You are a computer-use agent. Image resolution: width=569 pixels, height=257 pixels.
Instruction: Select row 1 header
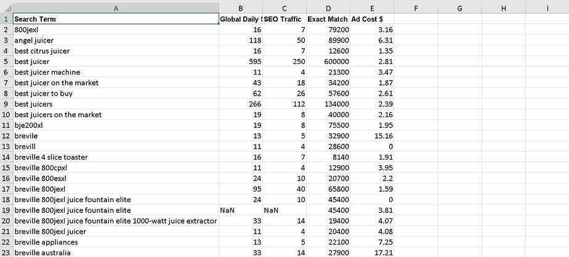click(x=6, y=19)
